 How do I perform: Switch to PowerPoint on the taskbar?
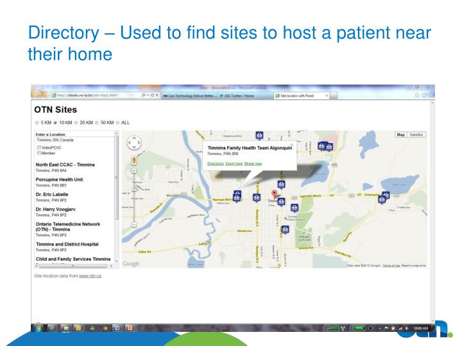pyautogui.click(x=130, y=328)
